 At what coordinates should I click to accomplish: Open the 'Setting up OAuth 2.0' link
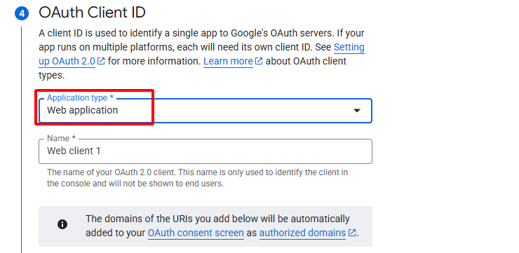[201, 54]
